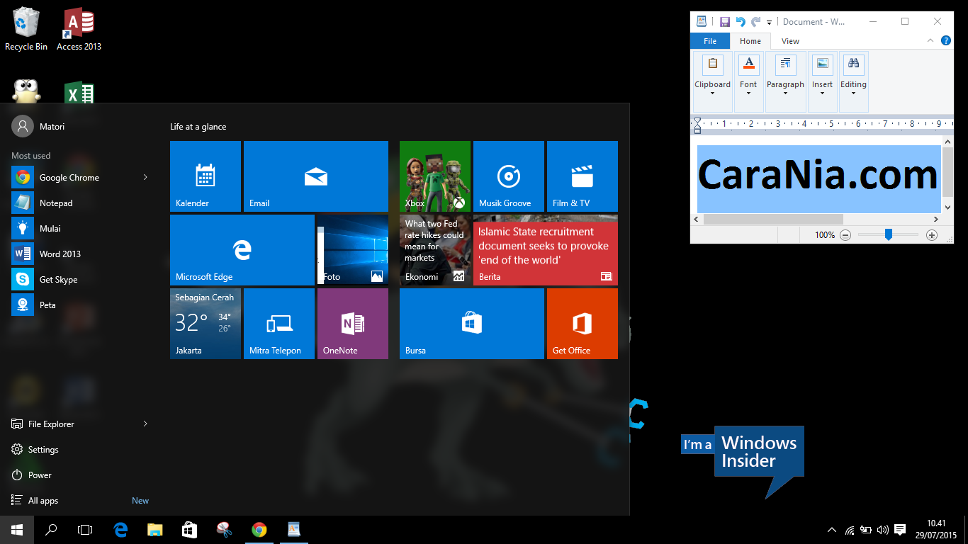Image resolution: width=968 pixels, height=544 pixels.
Task: Click the Save icon in Word's Quick Access toolbar
Action: 724,21
